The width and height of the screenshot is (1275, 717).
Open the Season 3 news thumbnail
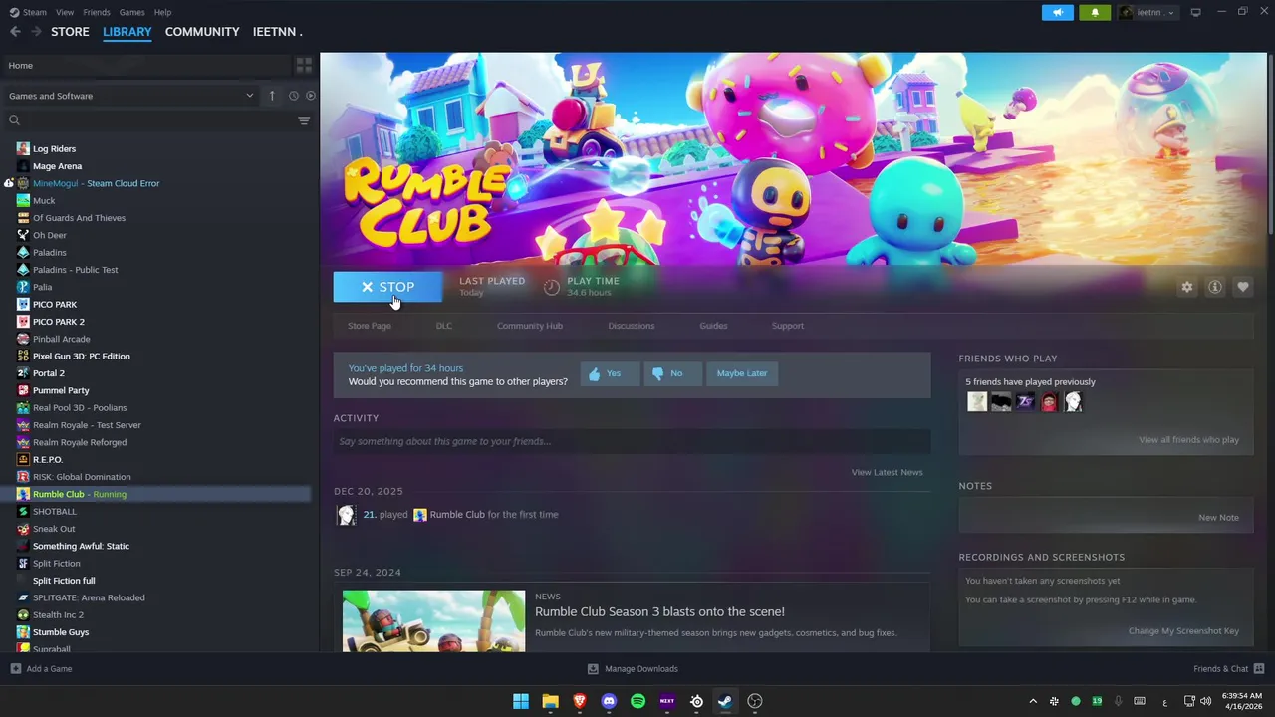pos(433,621)
